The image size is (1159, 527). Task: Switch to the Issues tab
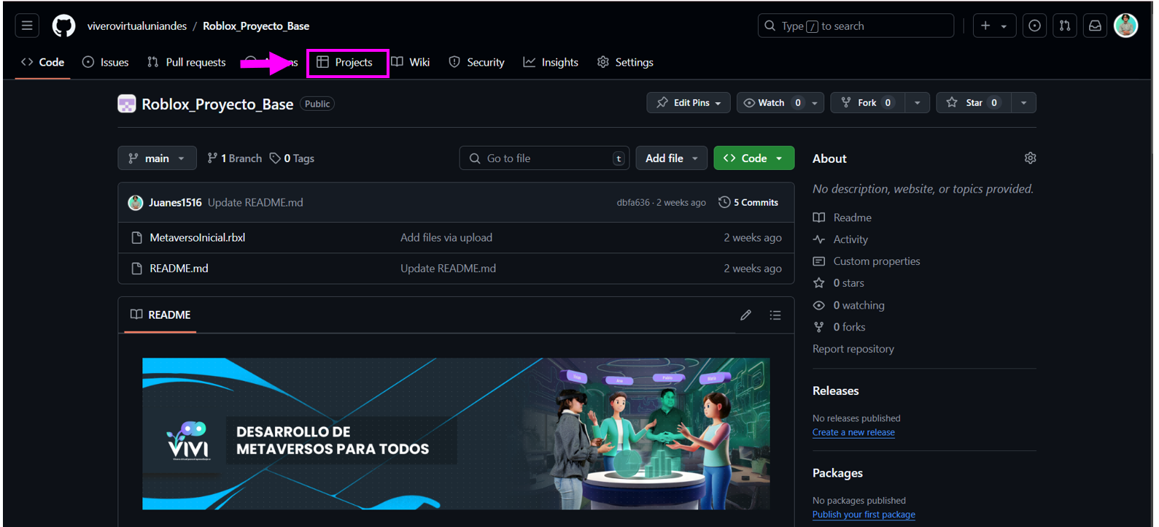coord(106,62)
